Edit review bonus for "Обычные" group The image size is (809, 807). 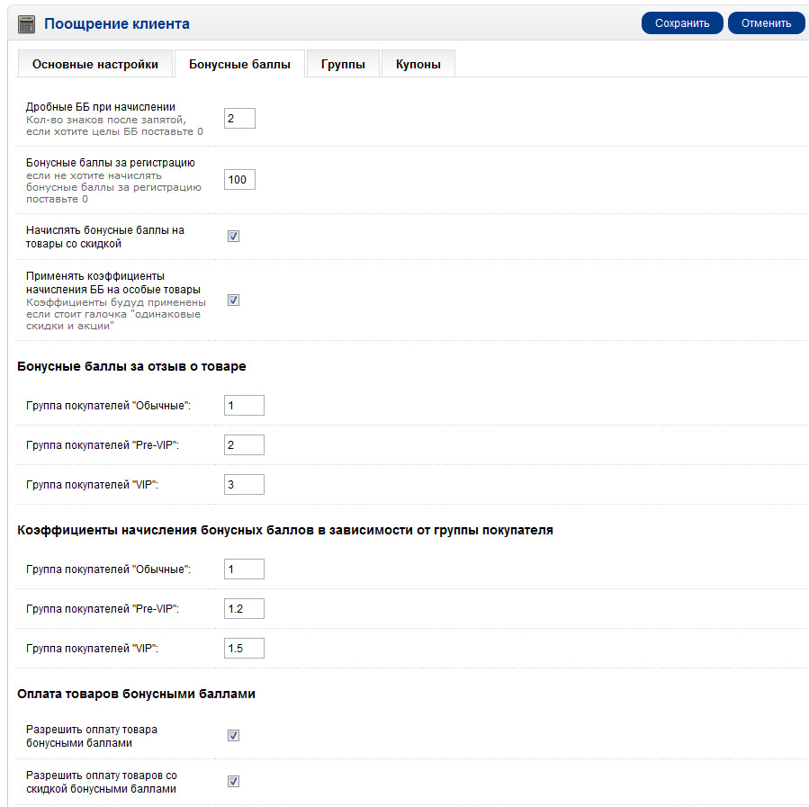244,406
